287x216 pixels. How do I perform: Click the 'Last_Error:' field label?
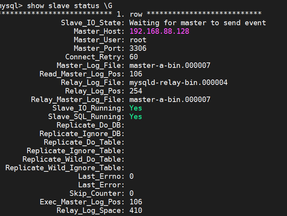point(101,185)
